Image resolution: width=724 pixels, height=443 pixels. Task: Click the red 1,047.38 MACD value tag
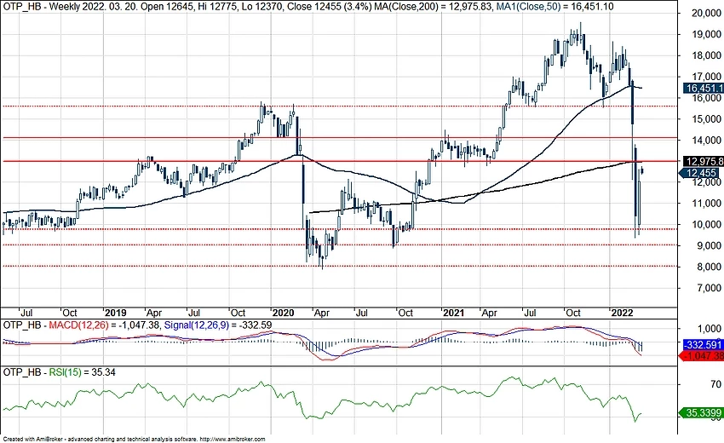click(703, 355)
